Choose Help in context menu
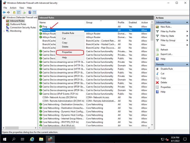 tap(70, 57)
